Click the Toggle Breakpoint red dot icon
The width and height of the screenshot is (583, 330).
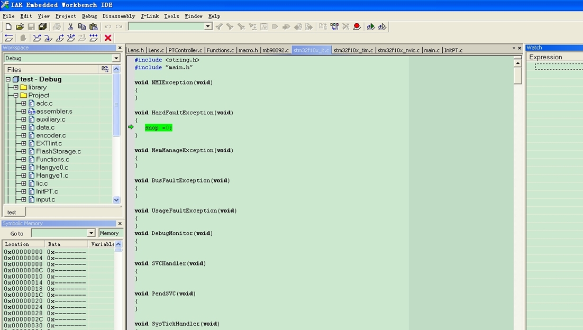click(x=357, y=27)
